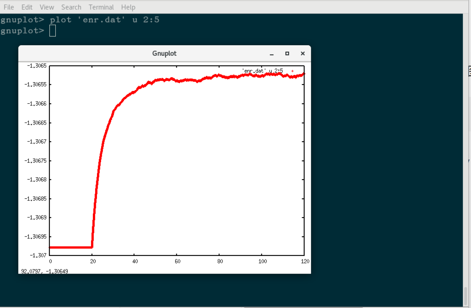Image resolution: width=471 pixels, height=308 pixels.
Task: Click the 'enr.dat' u 2:5 legend label
Action: 262,70
